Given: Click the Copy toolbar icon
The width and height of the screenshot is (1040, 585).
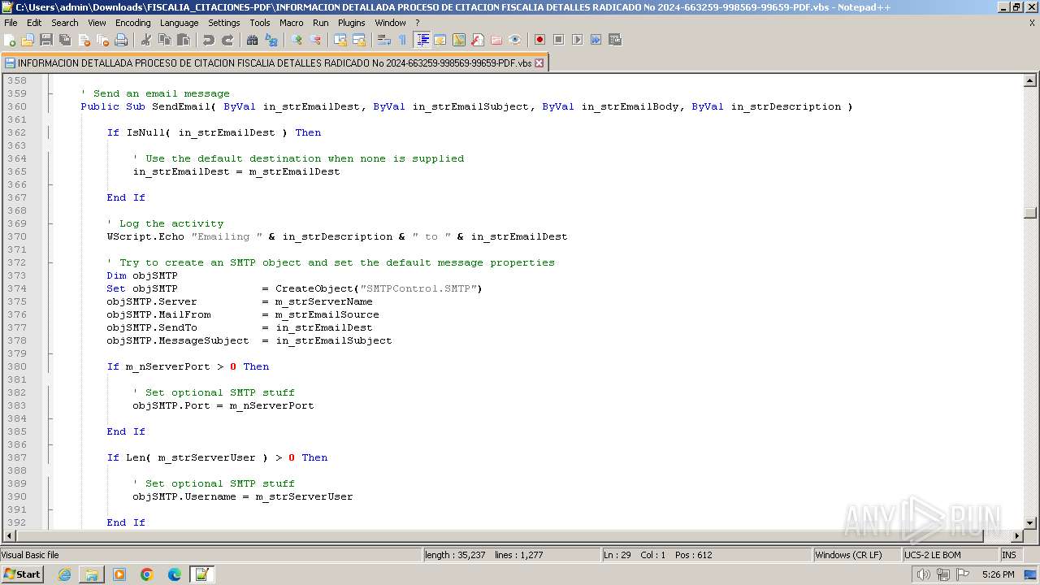Looking at the screenshot, I should tap(165, 40).
